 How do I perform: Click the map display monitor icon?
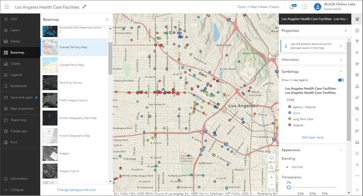point(271,157)
